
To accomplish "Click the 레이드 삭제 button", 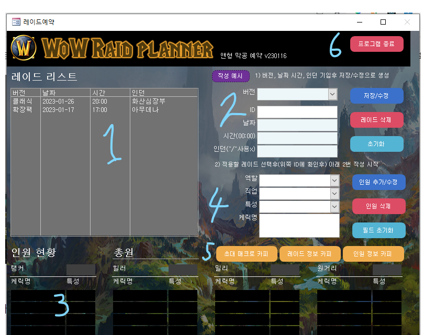I will [x=376, y=120].
